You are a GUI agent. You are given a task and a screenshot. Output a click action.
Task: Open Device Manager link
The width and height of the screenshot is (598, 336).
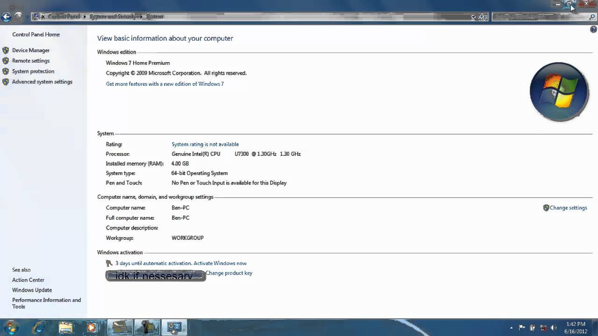[31, 50]
